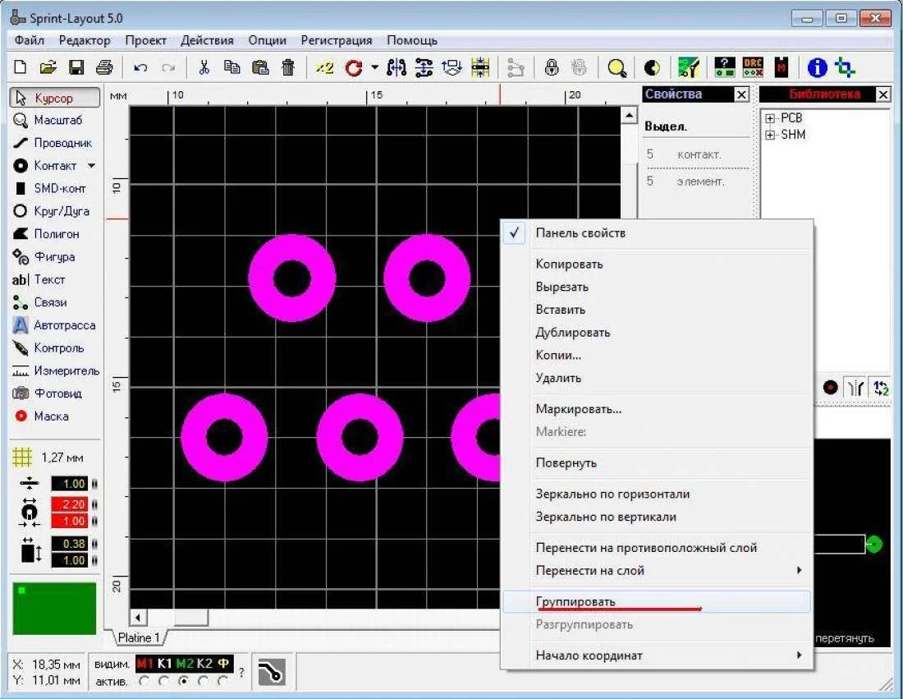Expand the PCB library tree node
This screenshot has width=903, height=699.
pos(770,118)
